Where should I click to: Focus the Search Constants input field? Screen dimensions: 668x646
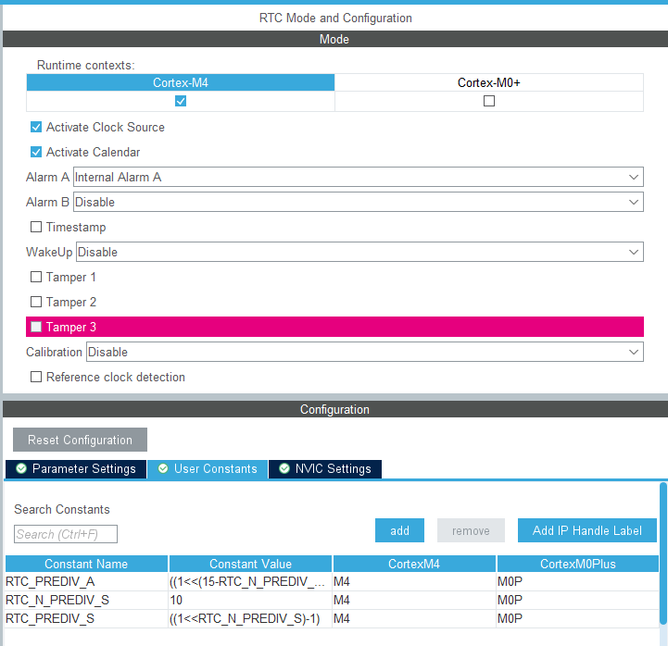[66, 534]
